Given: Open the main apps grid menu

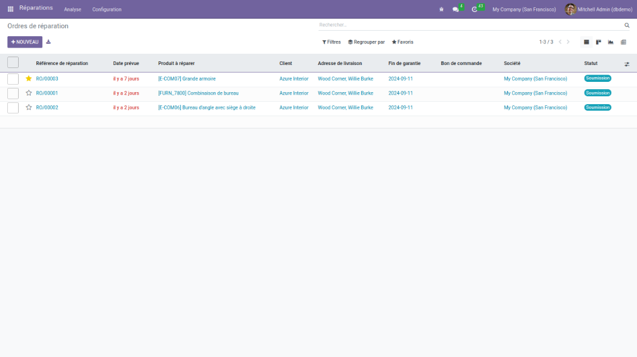Looking at the screenshot, I should coord(10,9).
